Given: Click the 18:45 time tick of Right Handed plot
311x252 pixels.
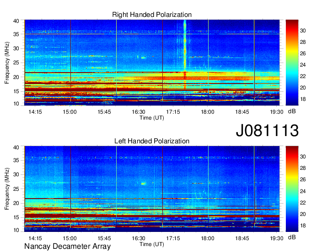Looking at the screenshot, I should [x=242, y=112].
